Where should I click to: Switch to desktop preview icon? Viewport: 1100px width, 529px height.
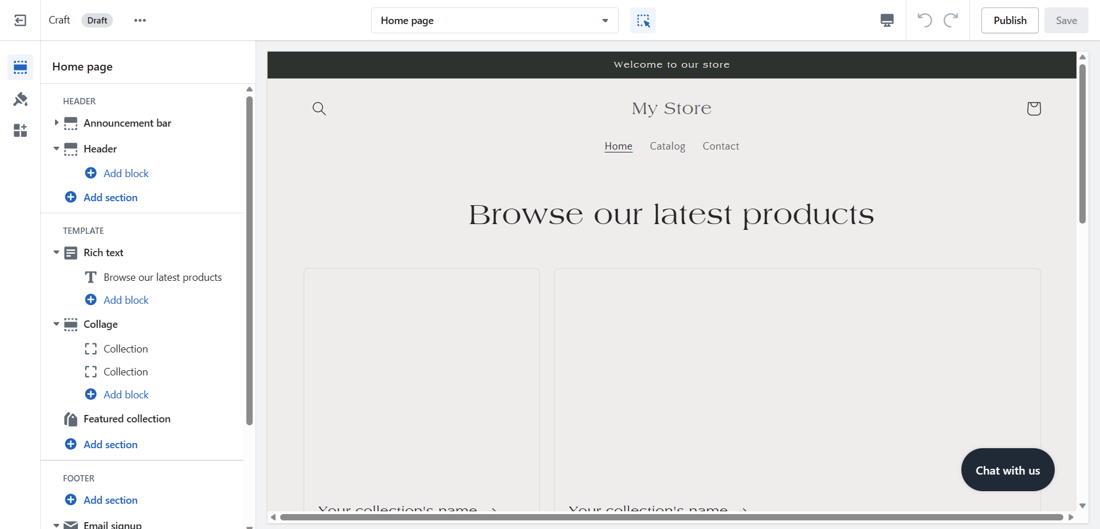pyautogui.click(x=887, y=21)
